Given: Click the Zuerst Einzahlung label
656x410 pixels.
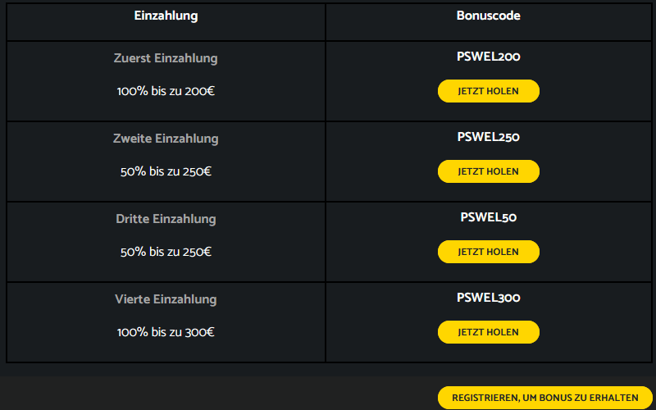Looking at the screenshot, I should pyautogui.click(x=166, y=58).
